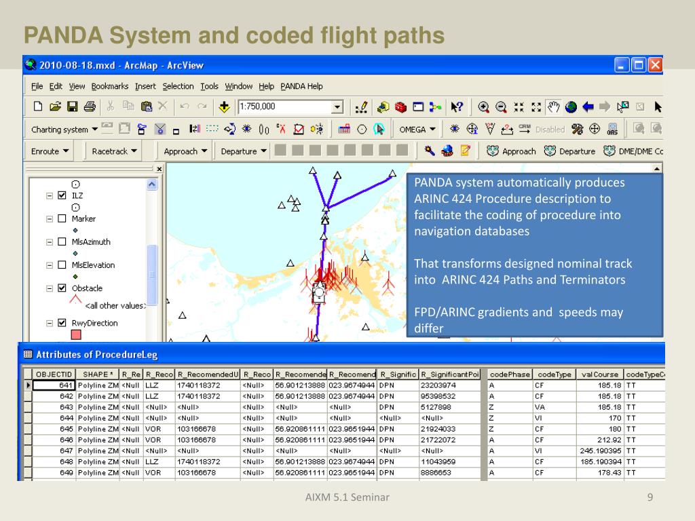Open the Racetrack dropdown menu
This screenshot has height=521, width=695.
[114, 151]
